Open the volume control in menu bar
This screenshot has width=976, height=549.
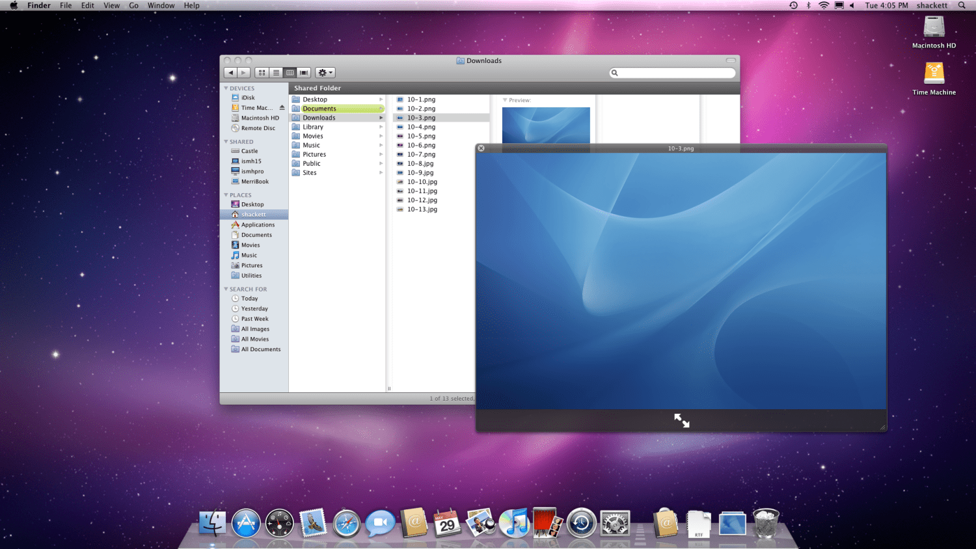click(852, 5)
